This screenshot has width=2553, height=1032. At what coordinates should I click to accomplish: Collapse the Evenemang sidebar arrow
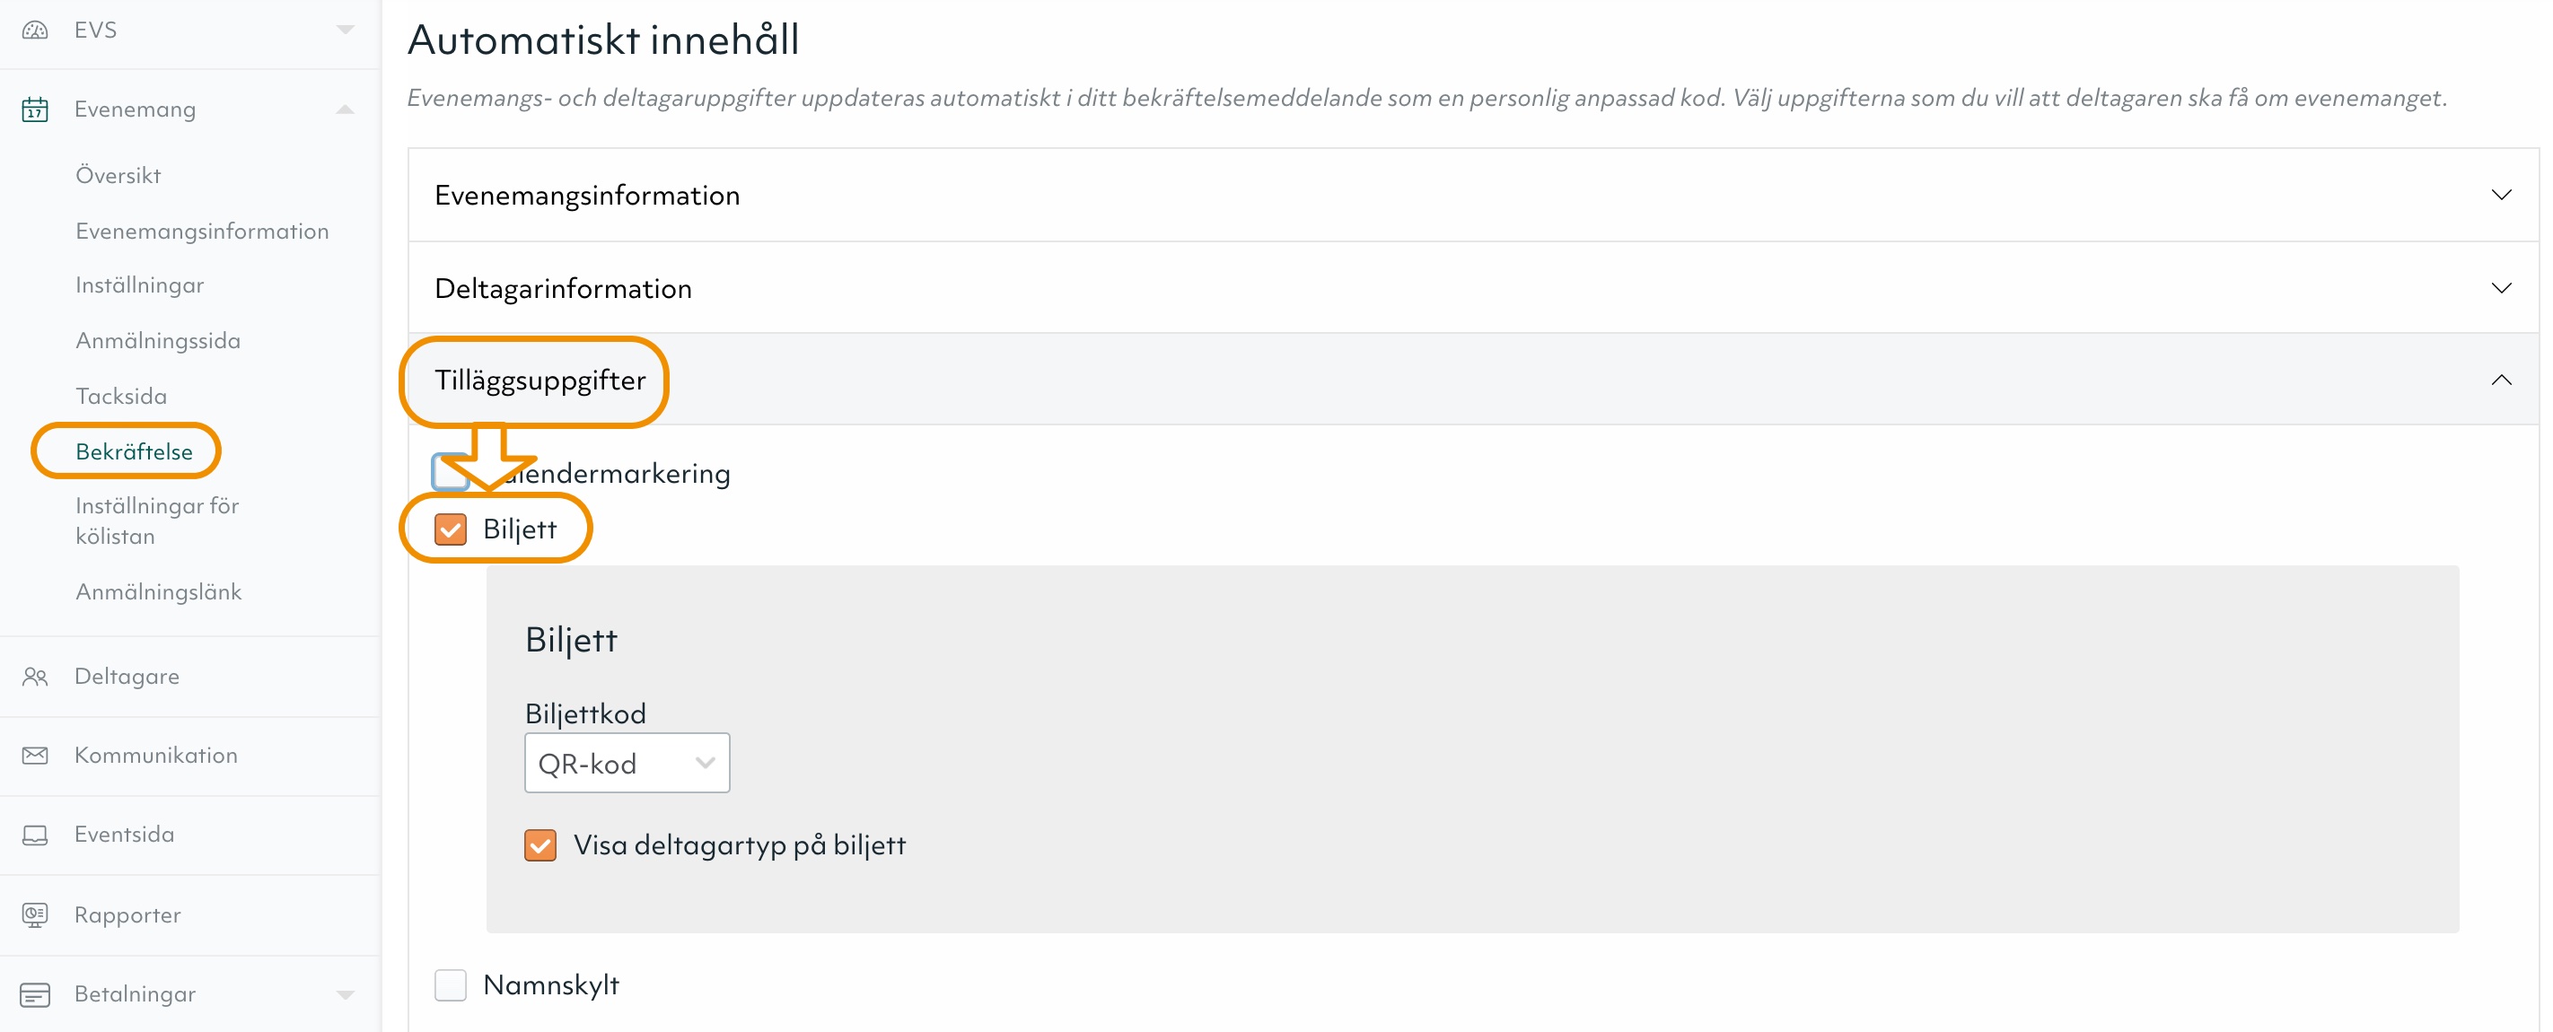click(x=345, y=109)
